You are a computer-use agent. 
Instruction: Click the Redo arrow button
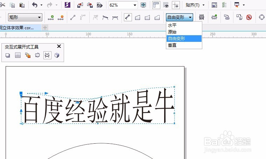tap(50, 5)
